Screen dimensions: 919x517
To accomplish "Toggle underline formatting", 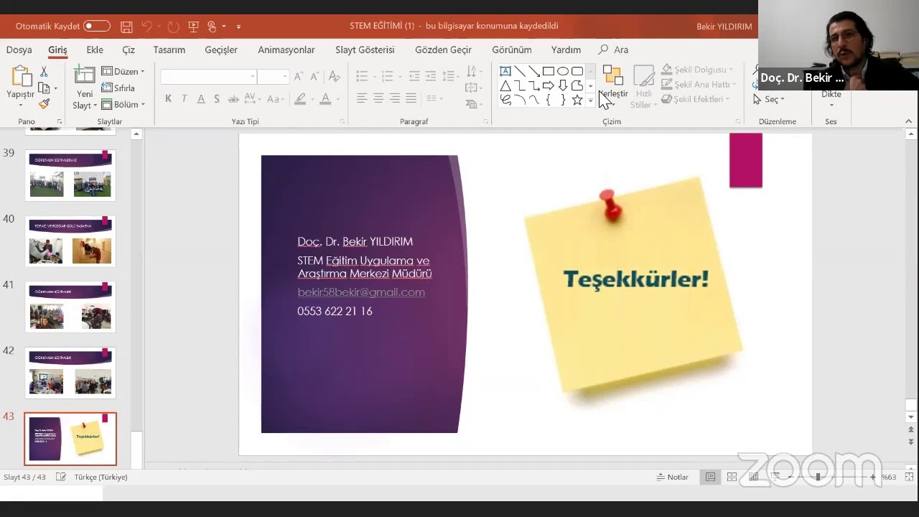I will (x=201, y=98).
